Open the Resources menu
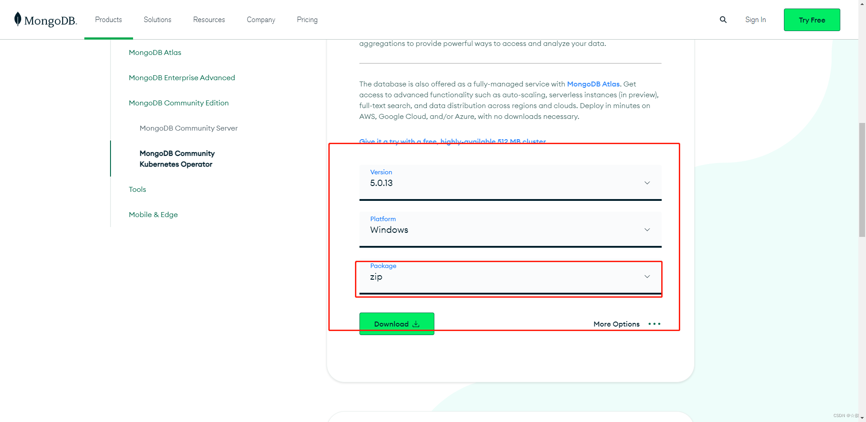 coord(209,20)
